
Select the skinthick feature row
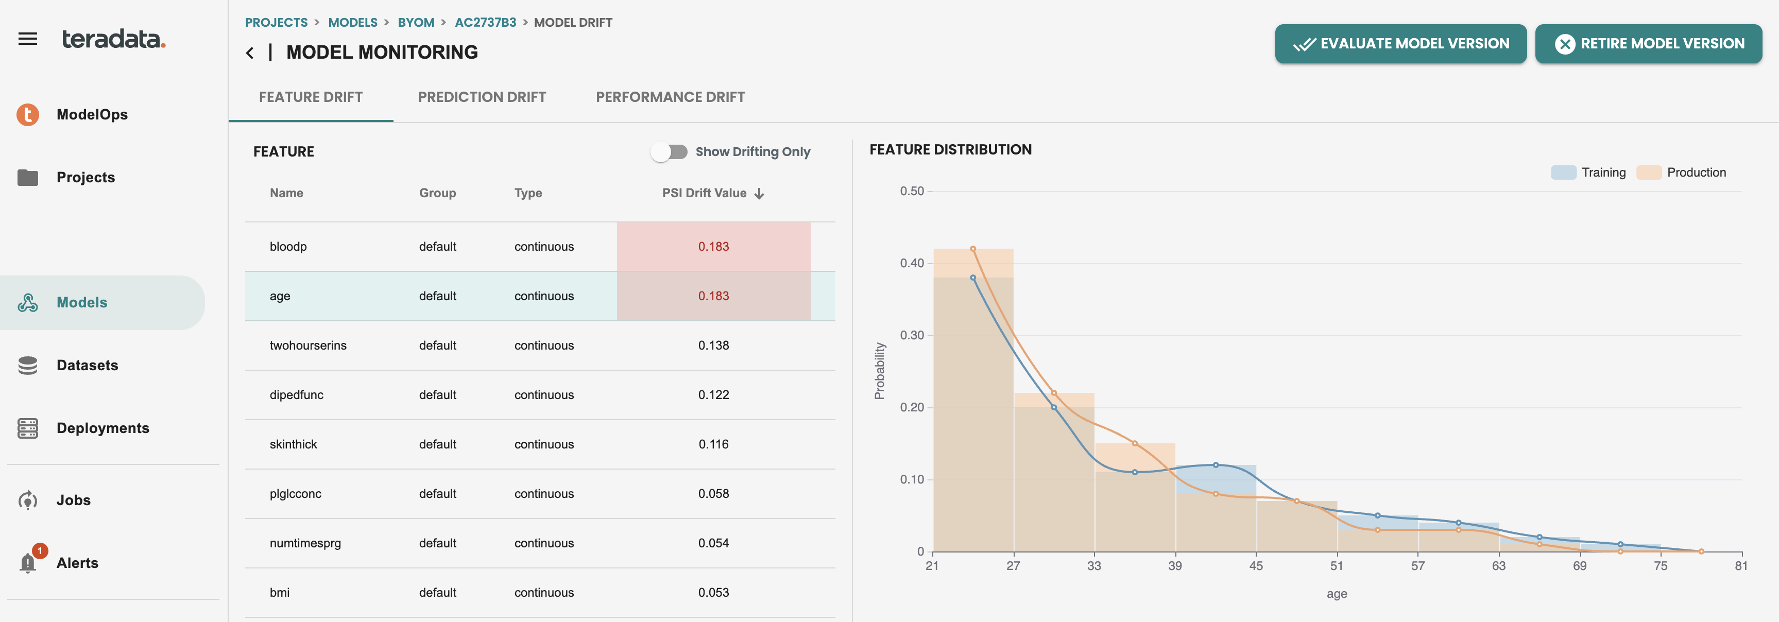(x=540, y=444)
